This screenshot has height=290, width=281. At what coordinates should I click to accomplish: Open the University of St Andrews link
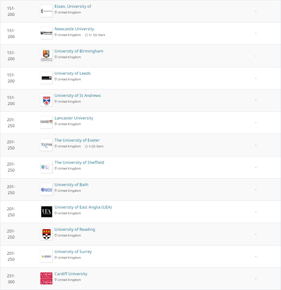[78, 96]
